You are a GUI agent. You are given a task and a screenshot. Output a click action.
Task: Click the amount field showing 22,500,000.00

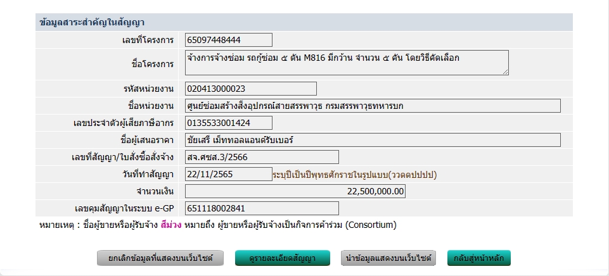click(x=295, y=191)
